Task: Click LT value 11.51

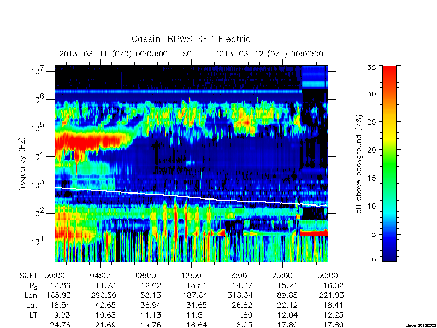Action: [x=197, y=315]
